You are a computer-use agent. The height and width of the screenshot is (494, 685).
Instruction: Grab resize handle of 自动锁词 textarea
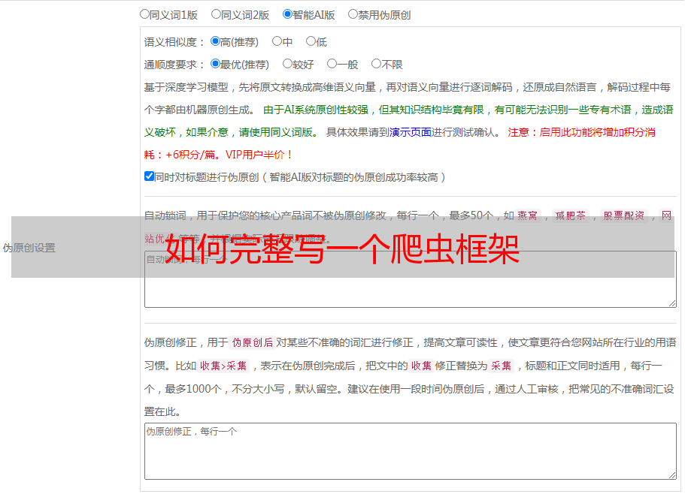pos(672,303)
